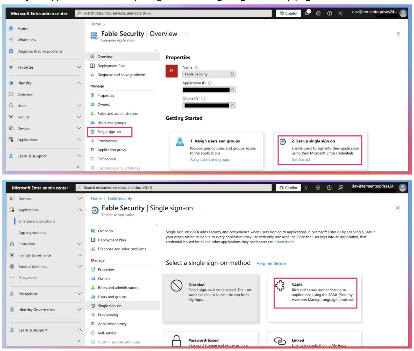Open settings gear on the Single sign-on page header
Viewport: 414px width, 351px height.
click(x=318, y=188)
